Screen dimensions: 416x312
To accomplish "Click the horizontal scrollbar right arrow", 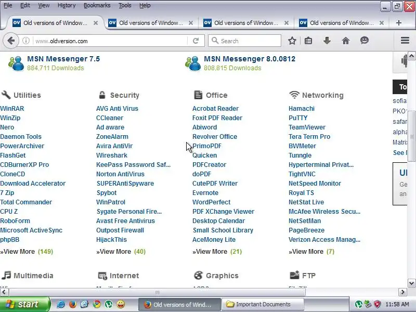I will click(402, 292).
